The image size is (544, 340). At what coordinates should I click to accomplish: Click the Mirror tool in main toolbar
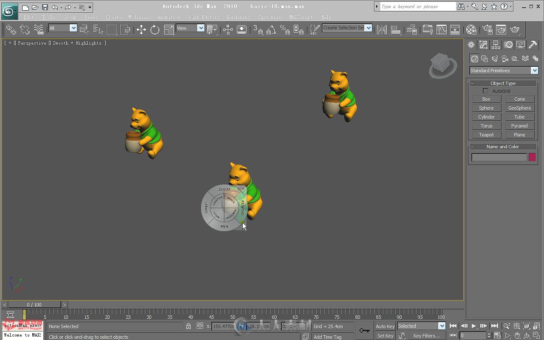382,29
